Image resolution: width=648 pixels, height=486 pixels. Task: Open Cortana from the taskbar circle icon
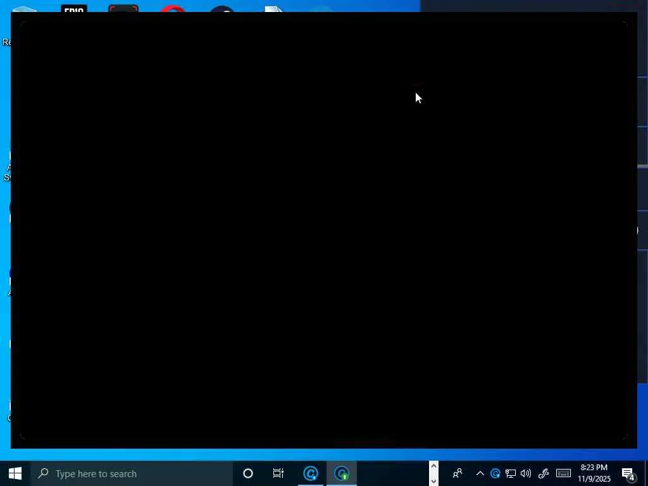click(x=248, y=473)
